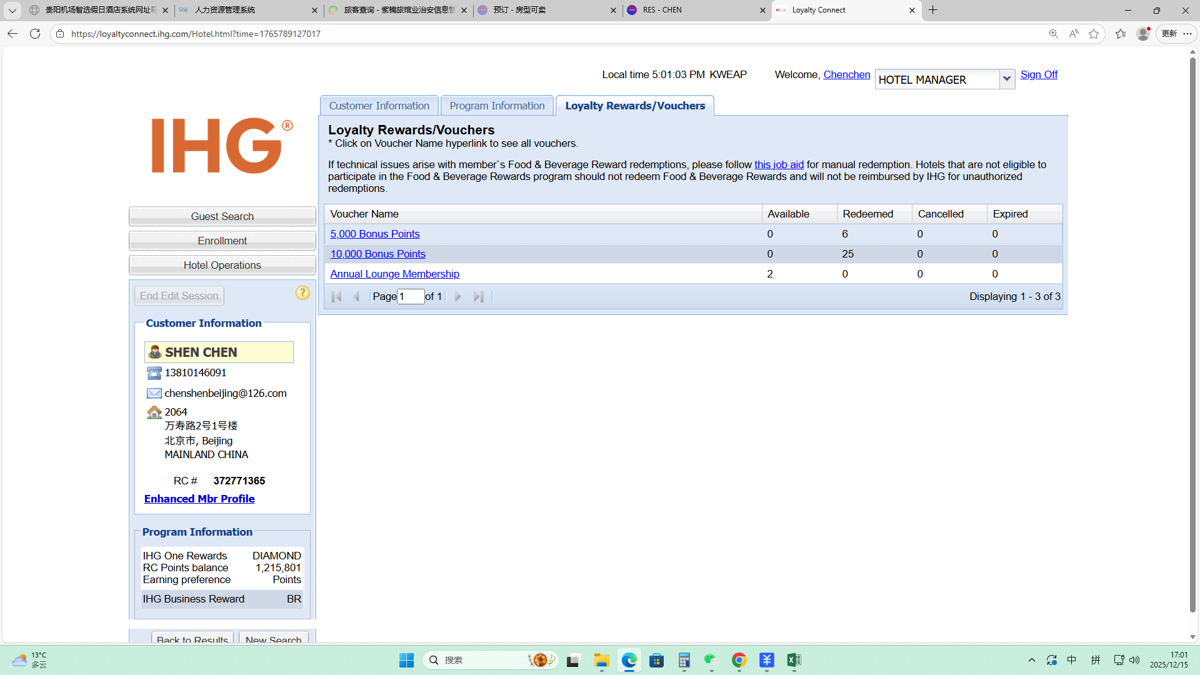Image resolution: width=1200 pixels, height=675 pixels.
Task: Open Enhanced Mbr Profile link
Action: (199, 499)
